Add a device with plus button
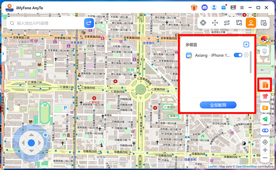276x170 pixels. [246, 45]
